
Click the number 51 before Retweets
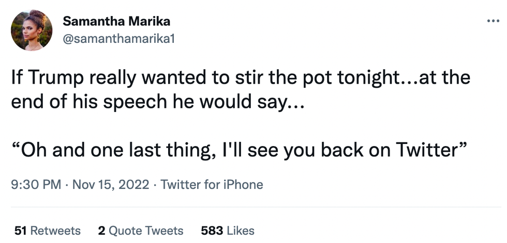pyautogui.click(x=20, y=230)
